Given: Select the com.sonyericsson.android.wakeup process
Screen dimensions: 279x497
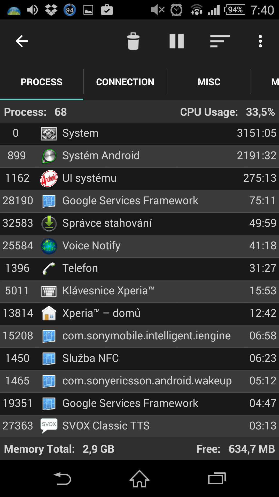Looking at the screenshot, I should click(x=139, y=381).
